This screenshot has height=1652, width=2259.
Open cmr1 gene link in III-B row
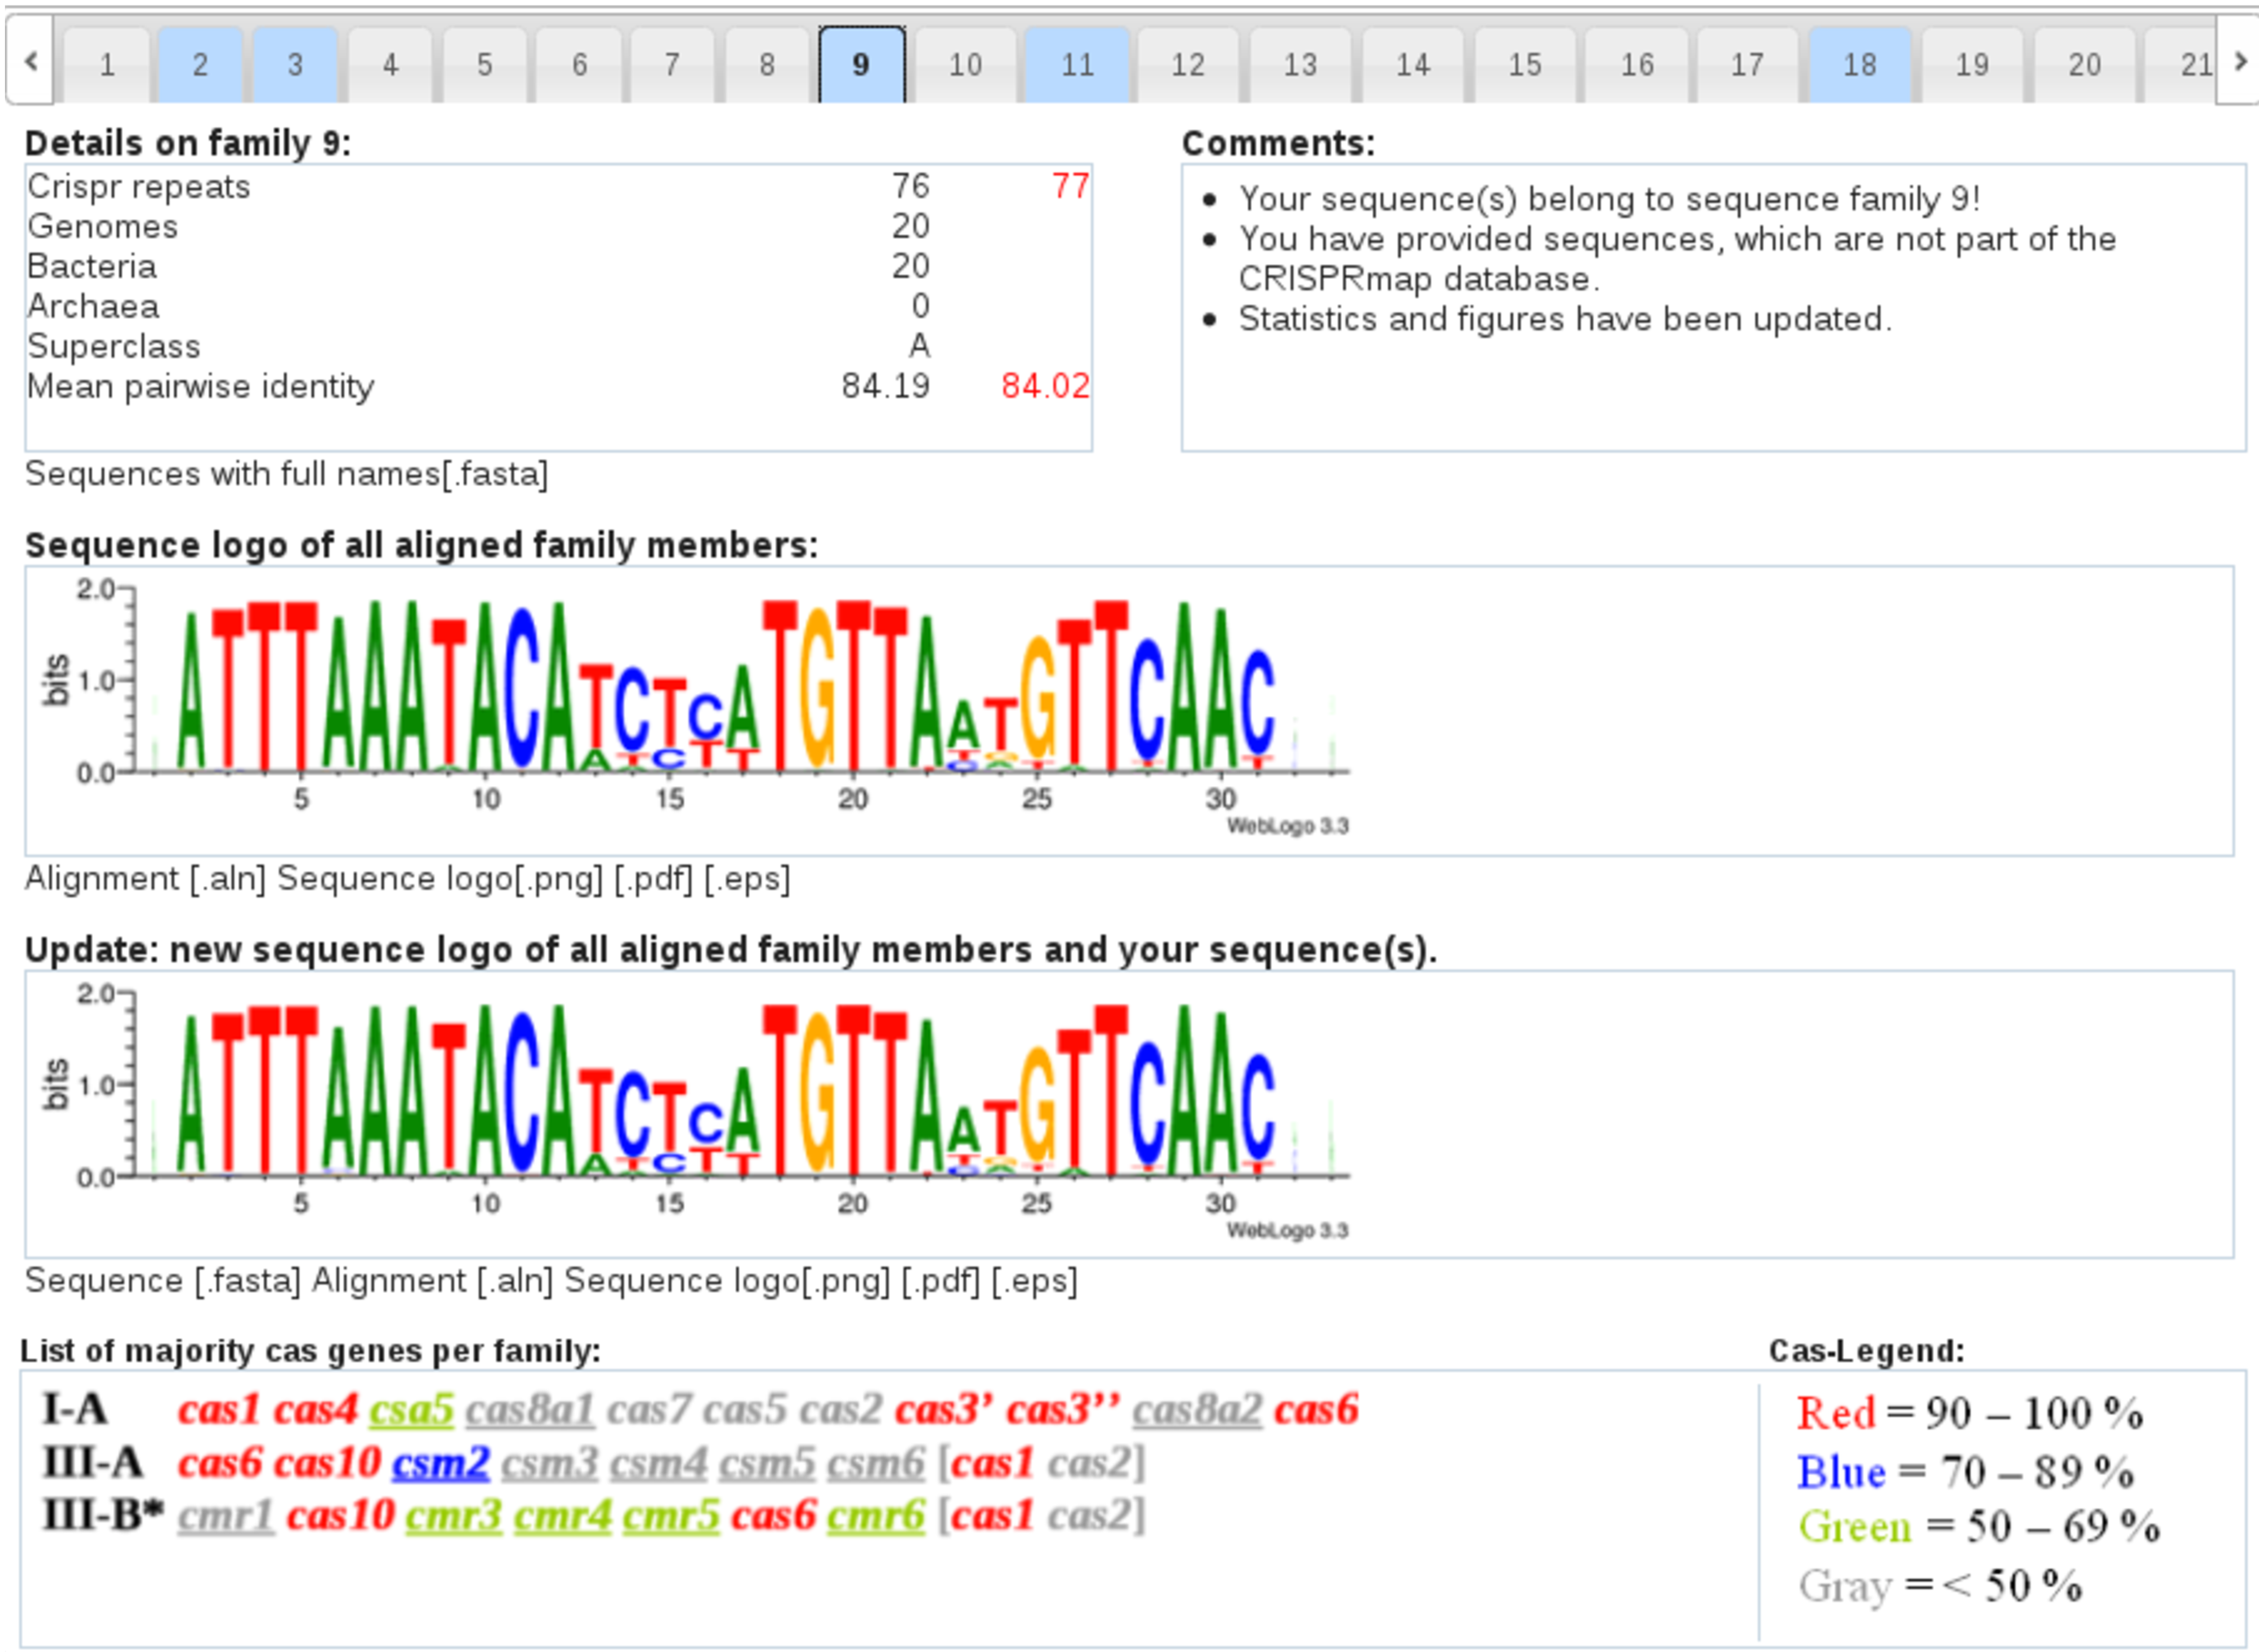coord(227,1516)
